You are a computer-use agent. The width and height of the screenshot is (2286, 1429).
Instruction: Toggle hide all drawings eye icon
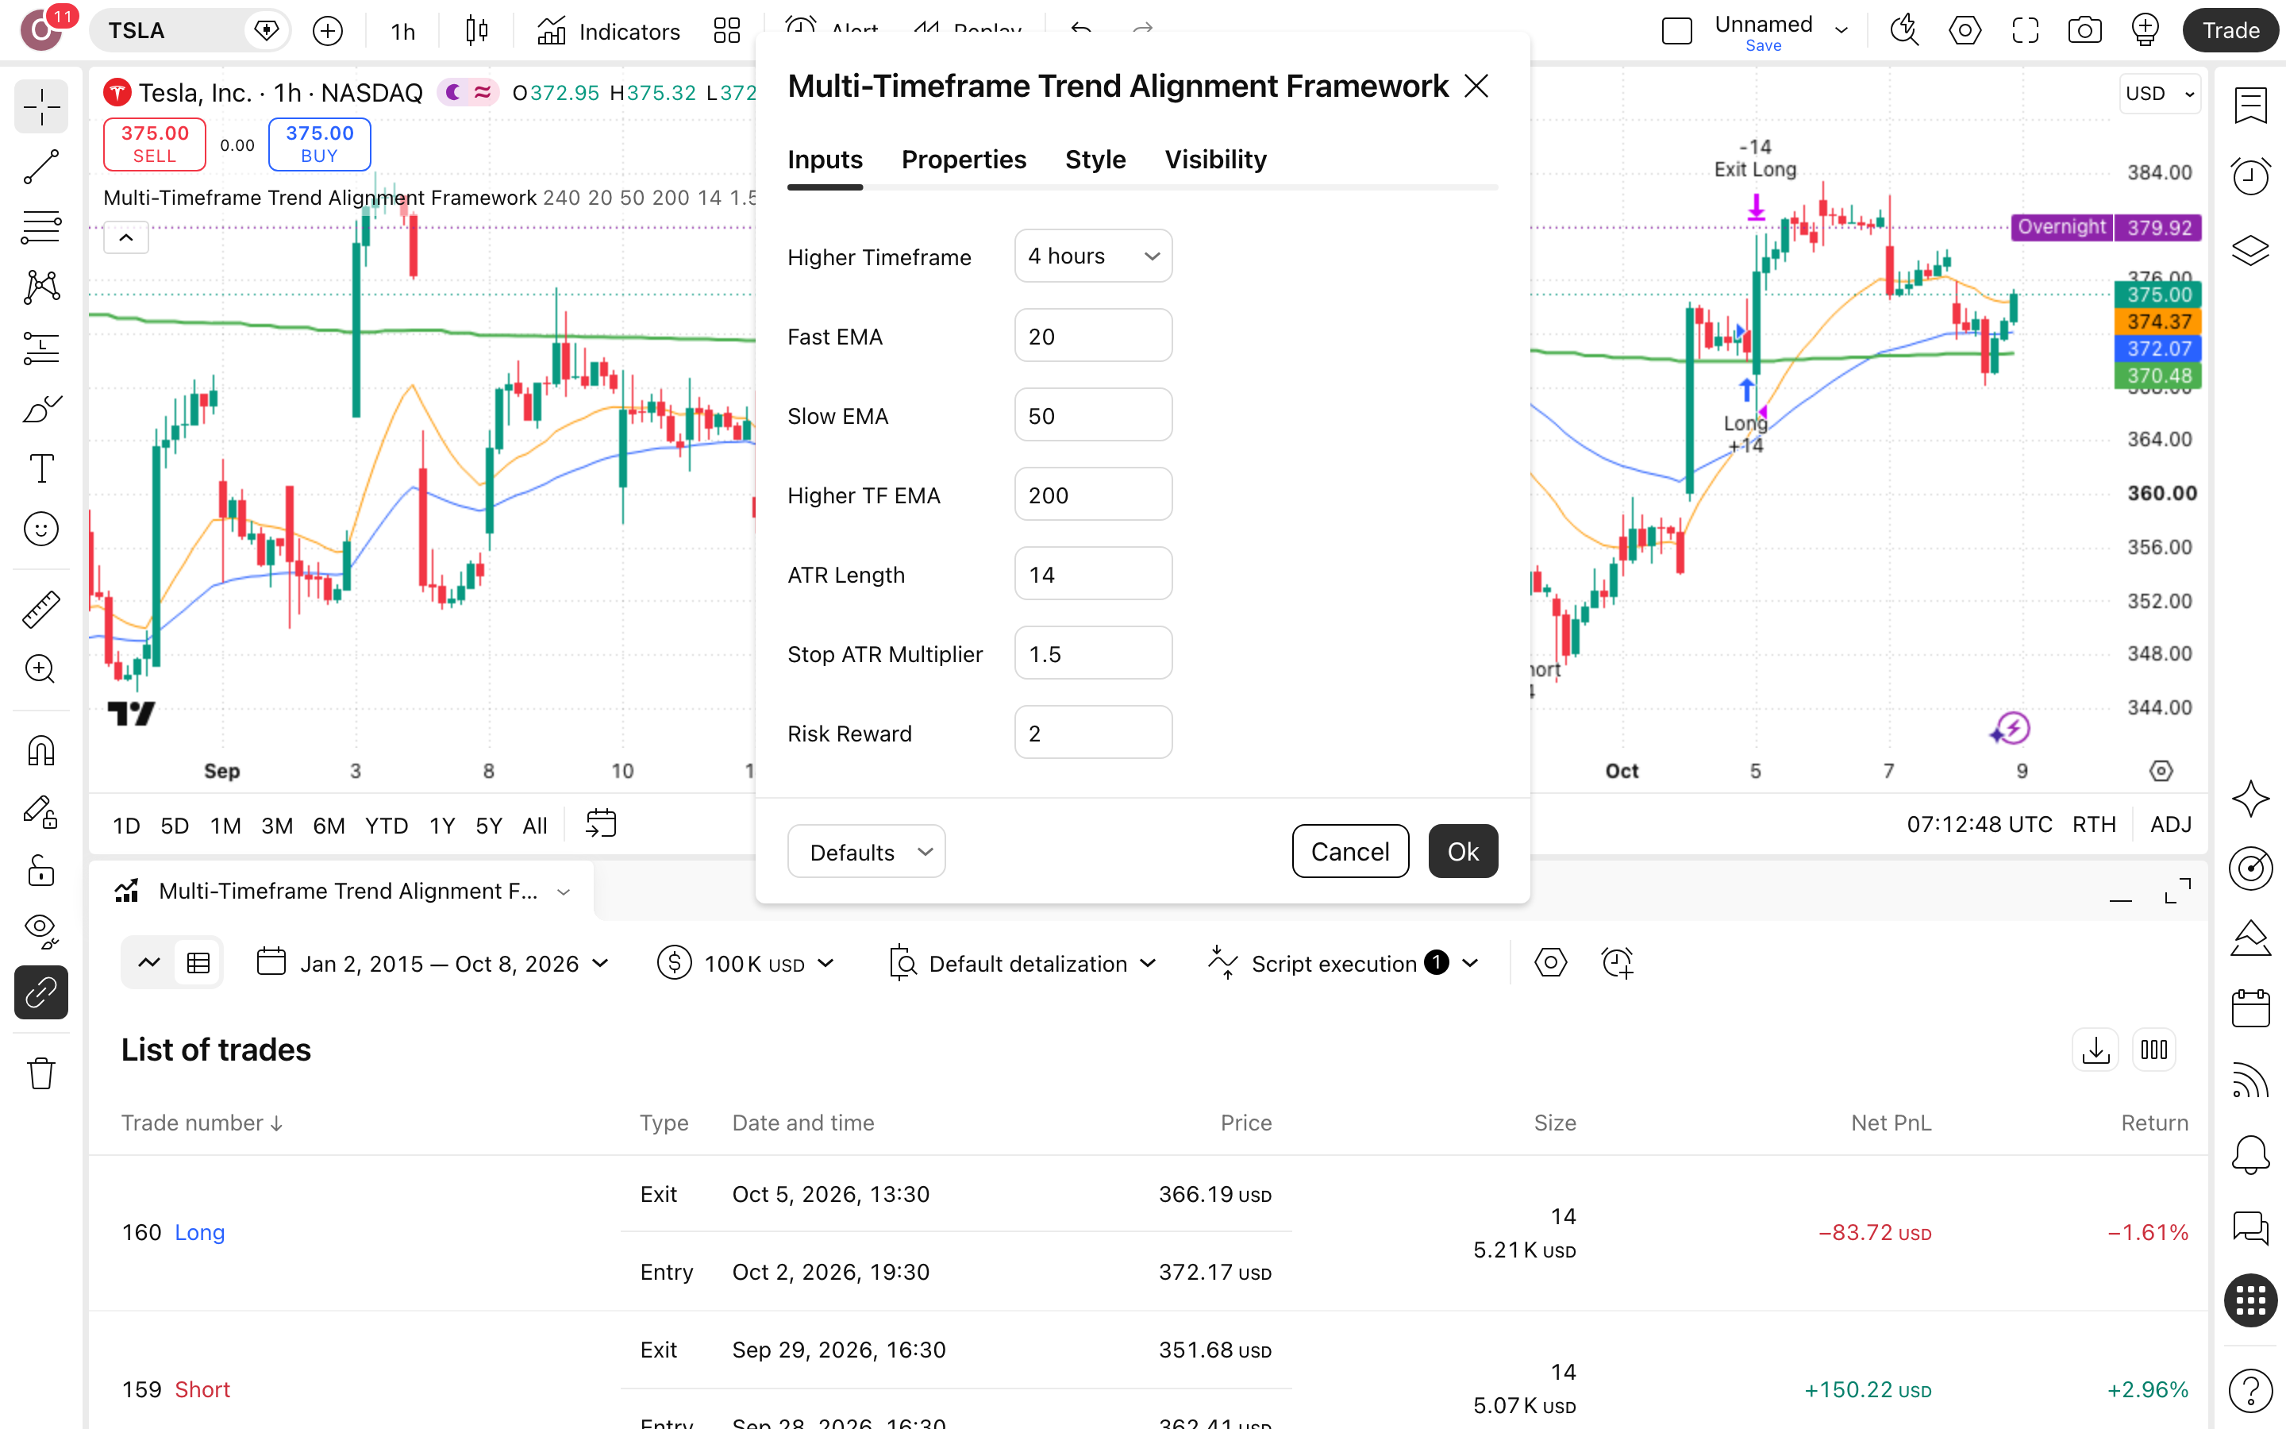(40, 932)
